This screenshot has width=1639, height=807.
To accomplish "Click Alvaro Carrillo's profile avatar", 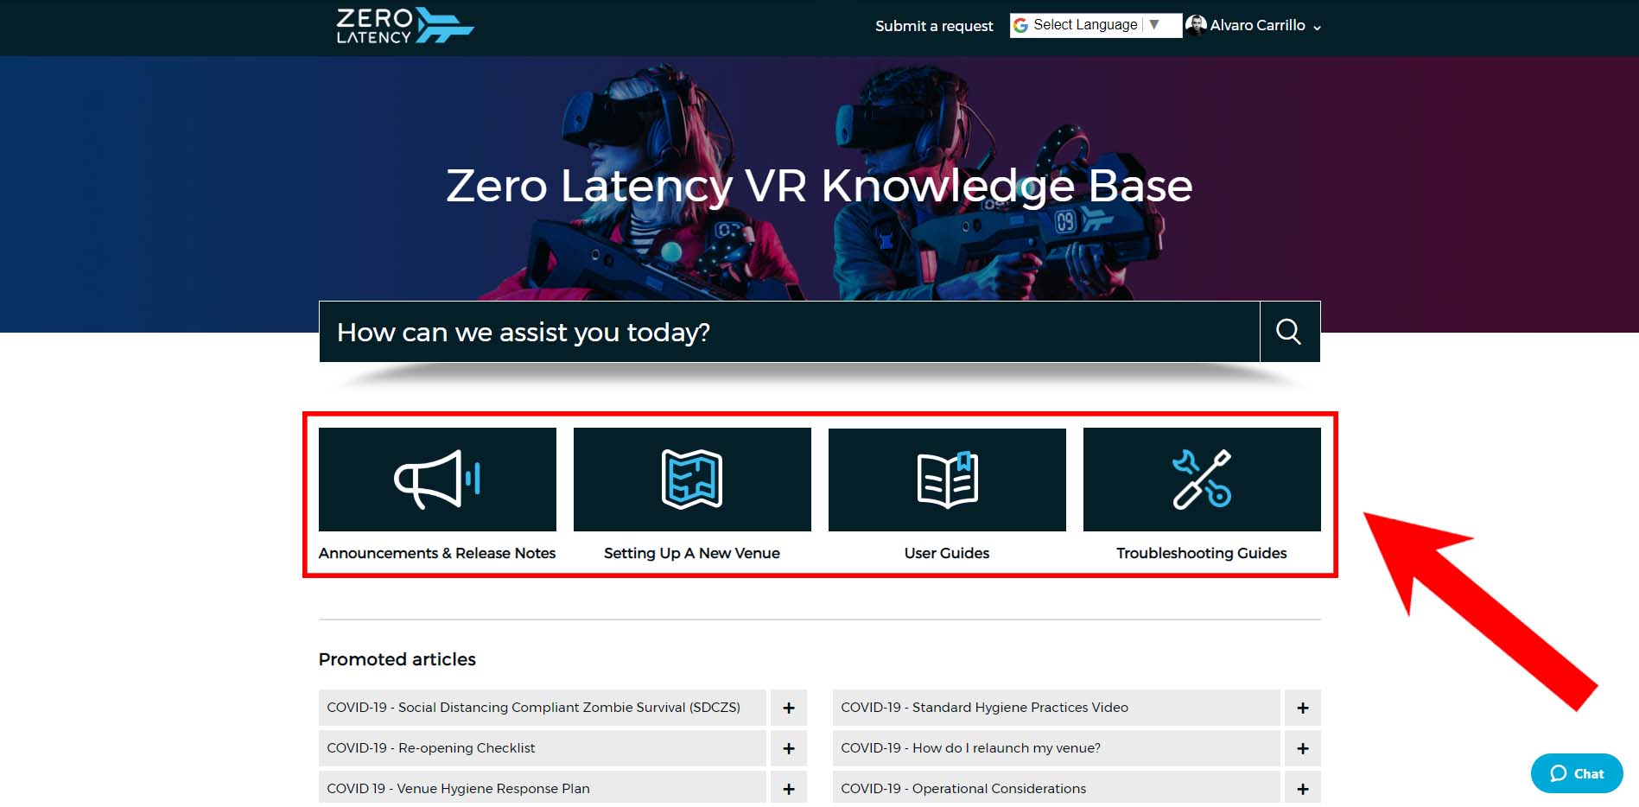I will pyautogui.click(x=1196, y=25).
